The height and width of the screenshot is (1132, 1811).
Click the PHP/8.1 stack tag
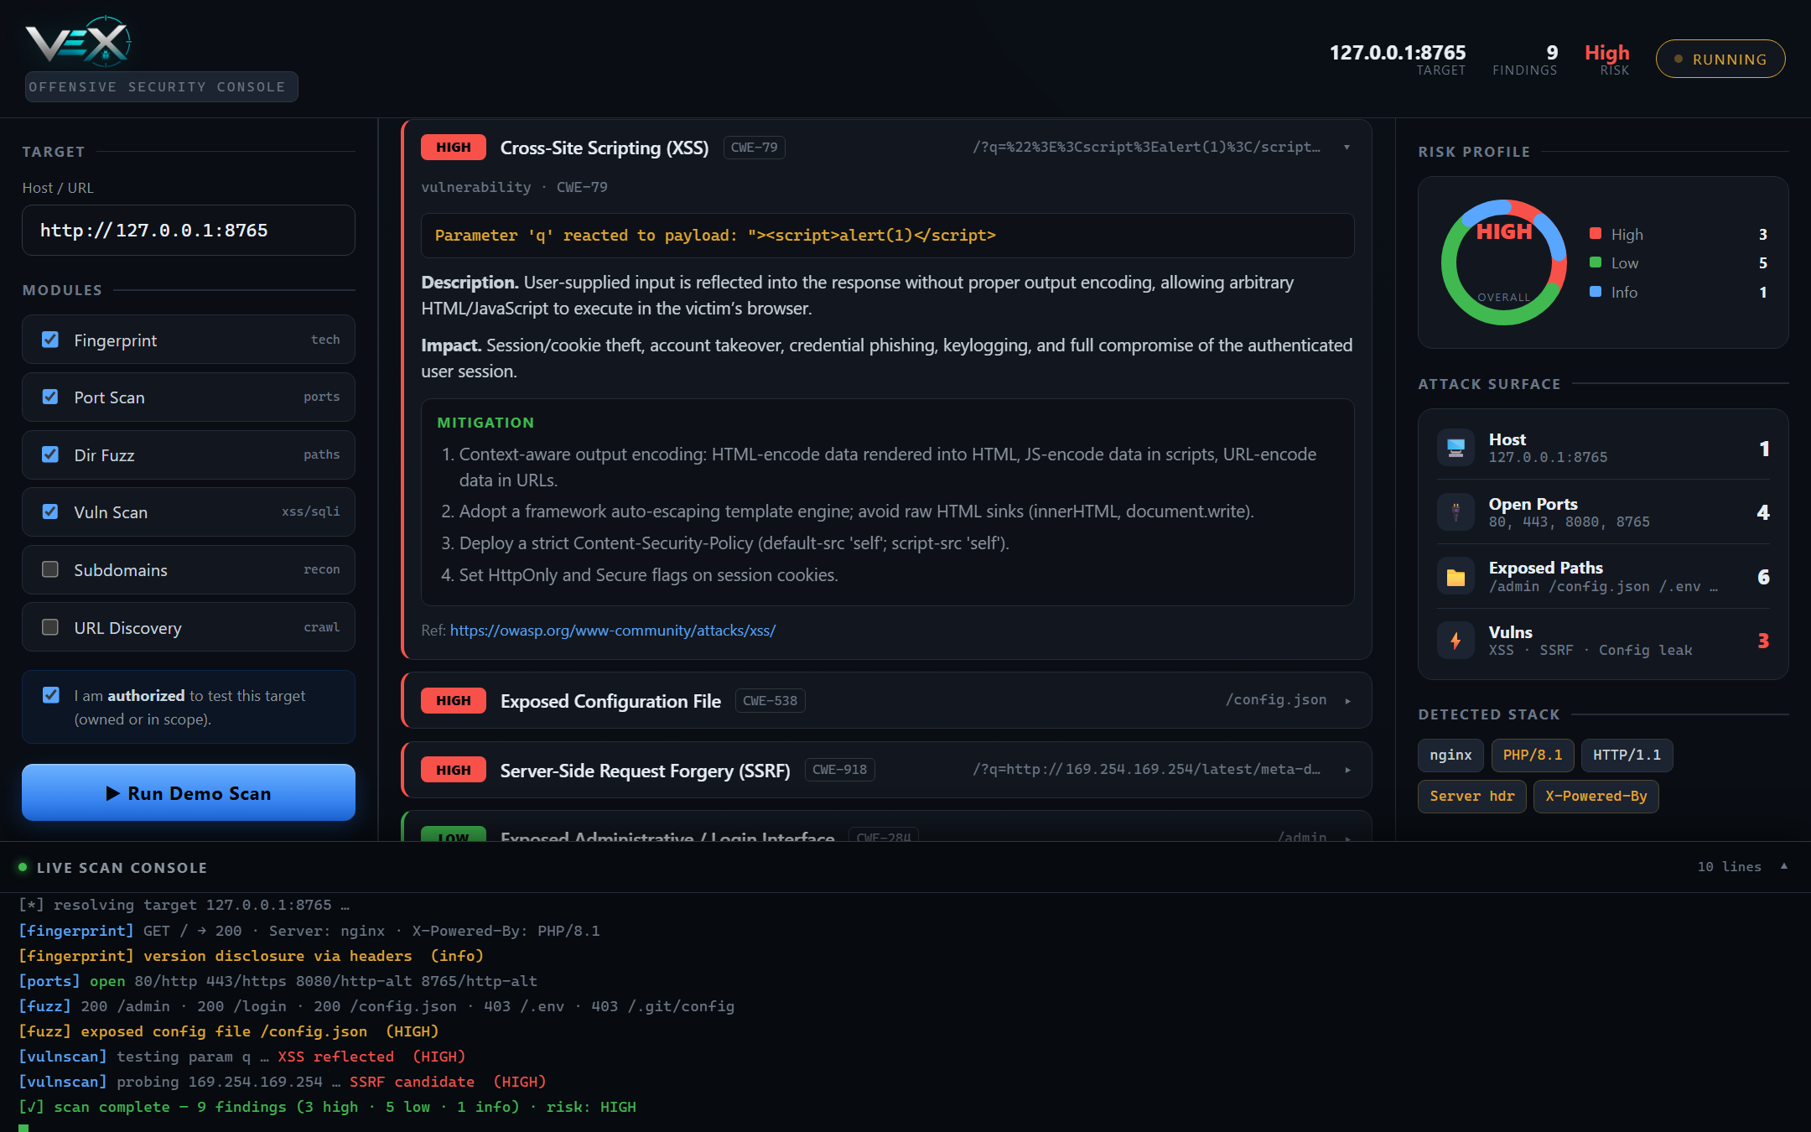[x=1533, y=755]
